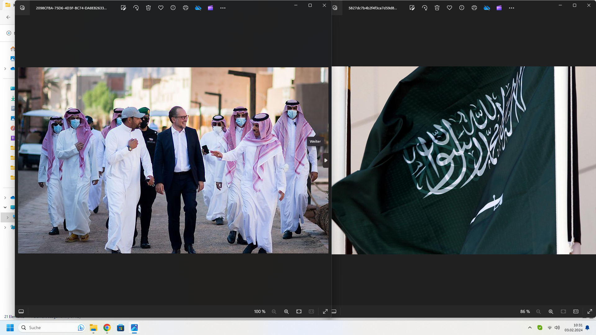Enter full screen in right Photos window
Screen dimensions: 596x335
coord(590,311)
